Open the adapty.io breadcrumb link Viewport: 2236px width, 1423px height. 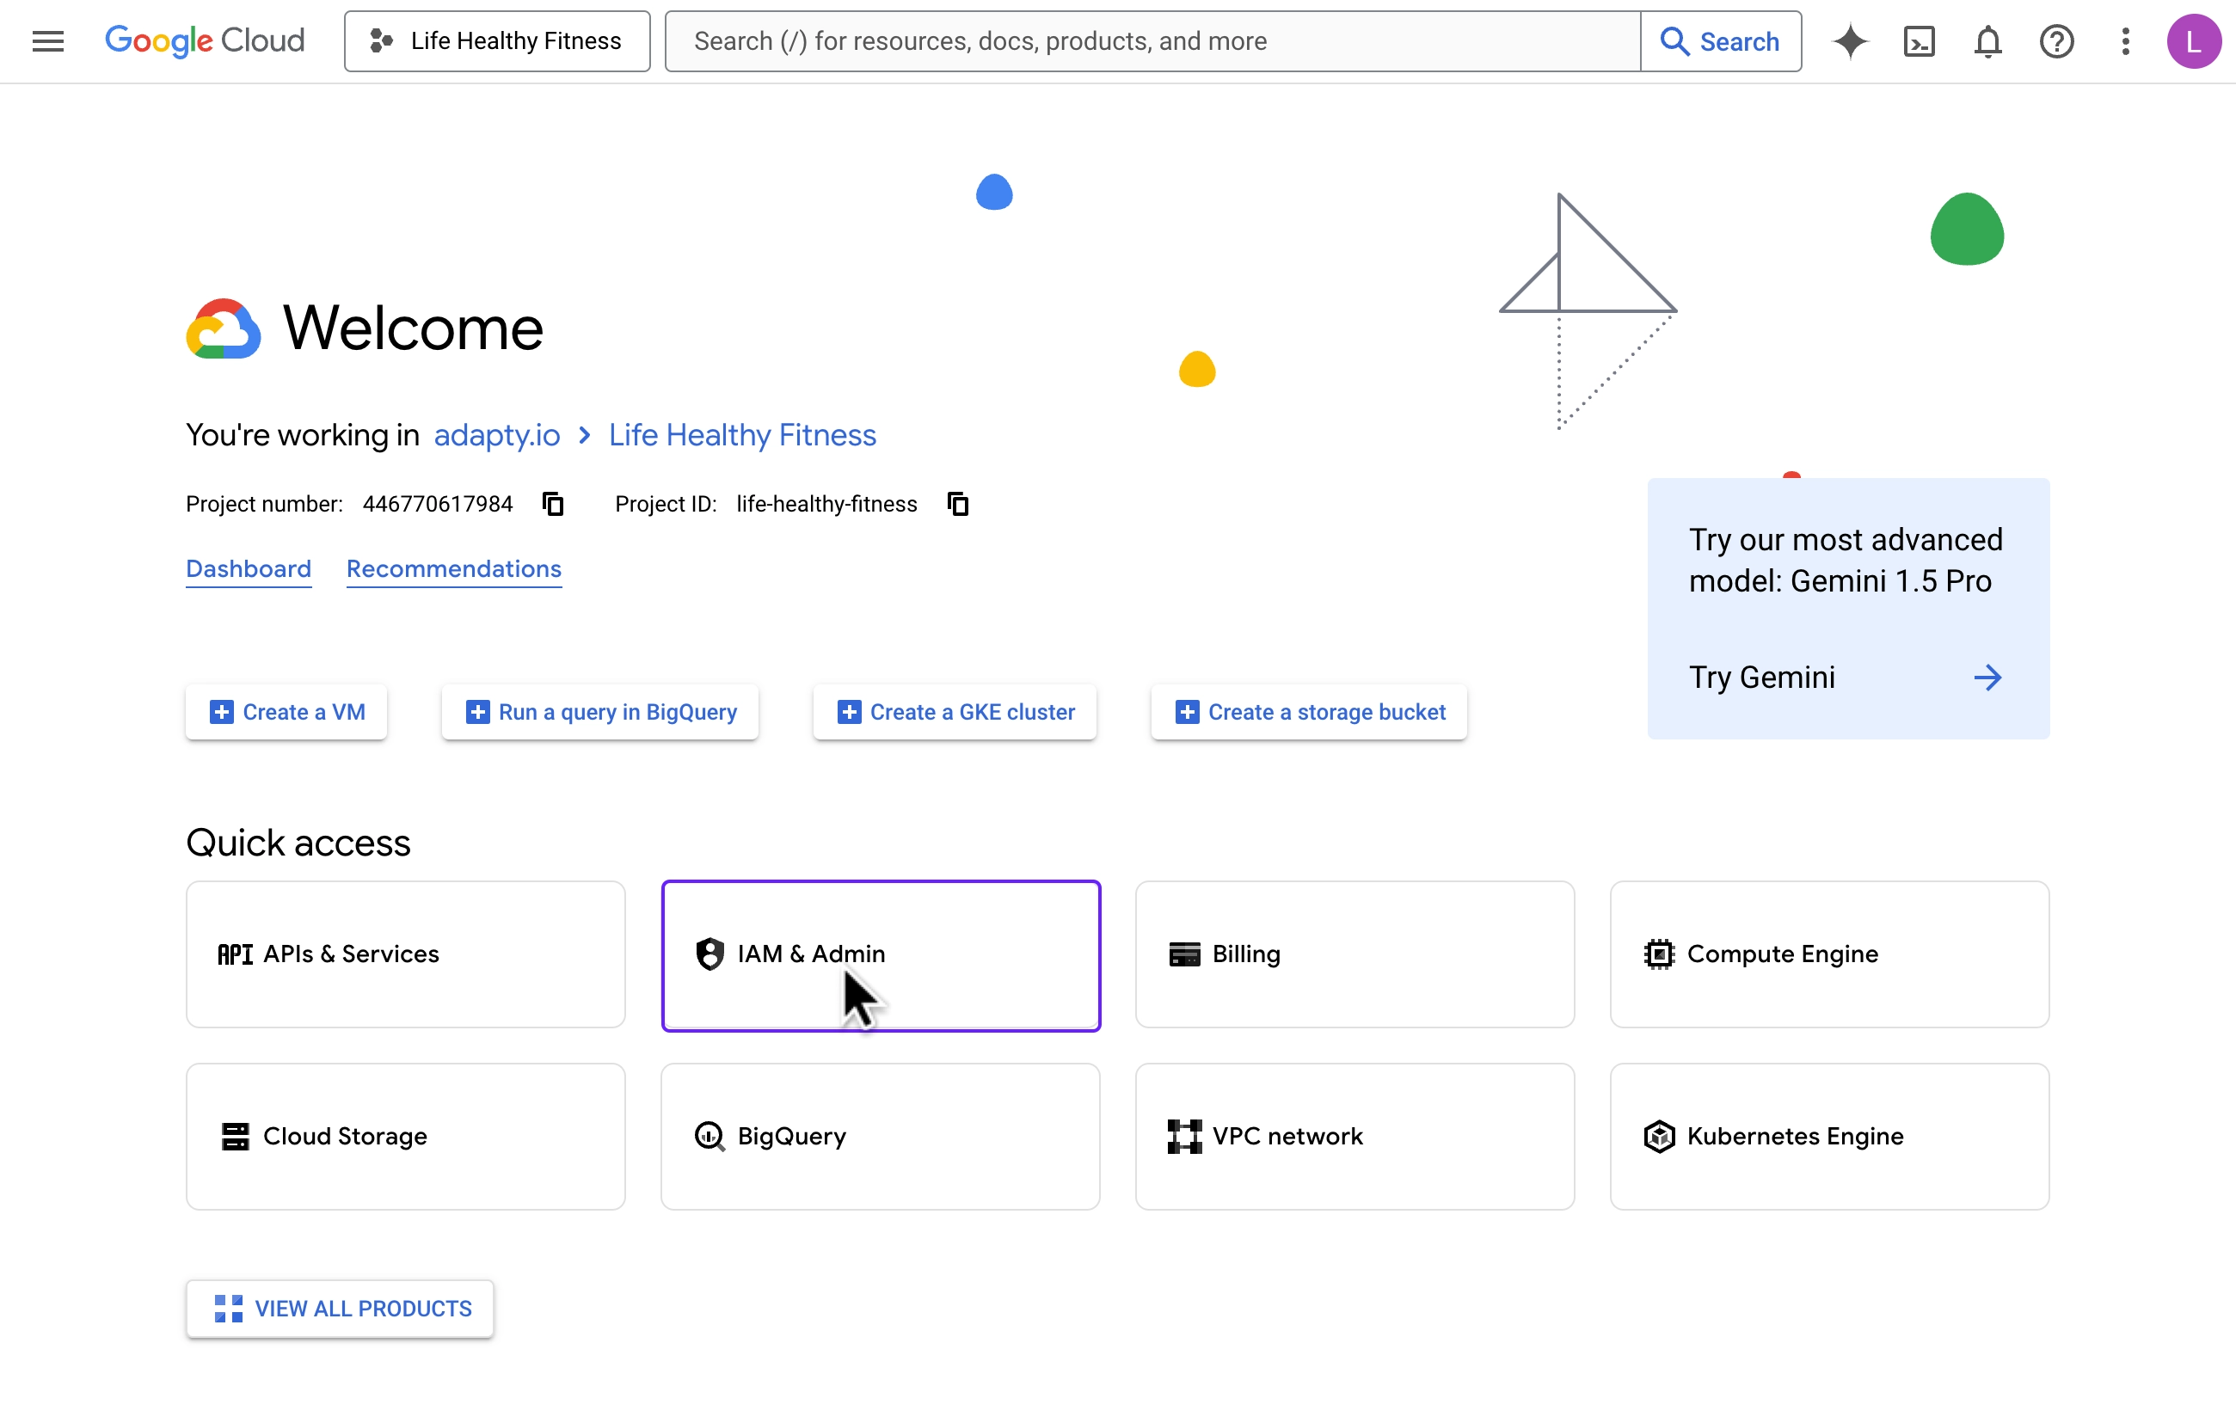pos(497,434)
